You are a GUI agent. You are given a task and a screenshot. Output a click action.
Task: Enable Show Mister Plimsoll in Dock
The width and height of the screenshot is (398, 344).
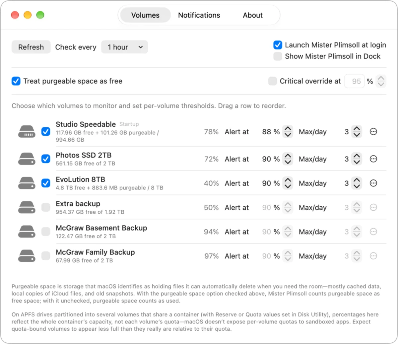(278, 56)
